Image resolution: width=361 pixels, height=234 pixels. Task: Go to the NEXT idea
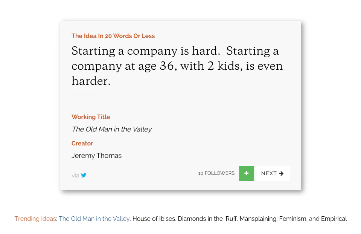(x=272, y=173)
